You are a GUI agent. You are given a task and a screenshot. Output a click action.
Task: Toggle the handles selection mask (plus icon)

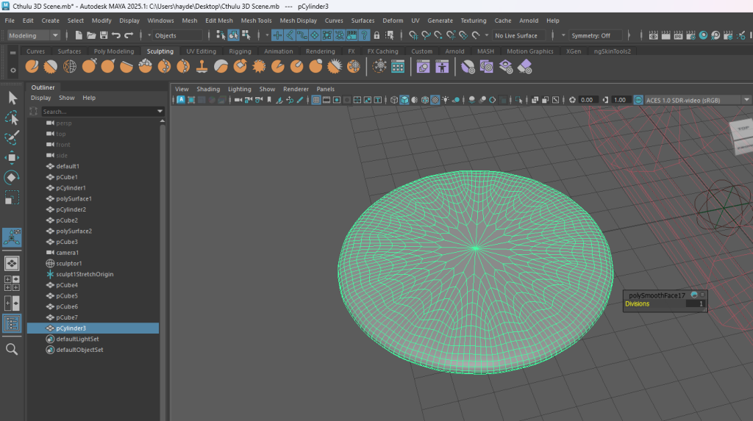[277, 35]
